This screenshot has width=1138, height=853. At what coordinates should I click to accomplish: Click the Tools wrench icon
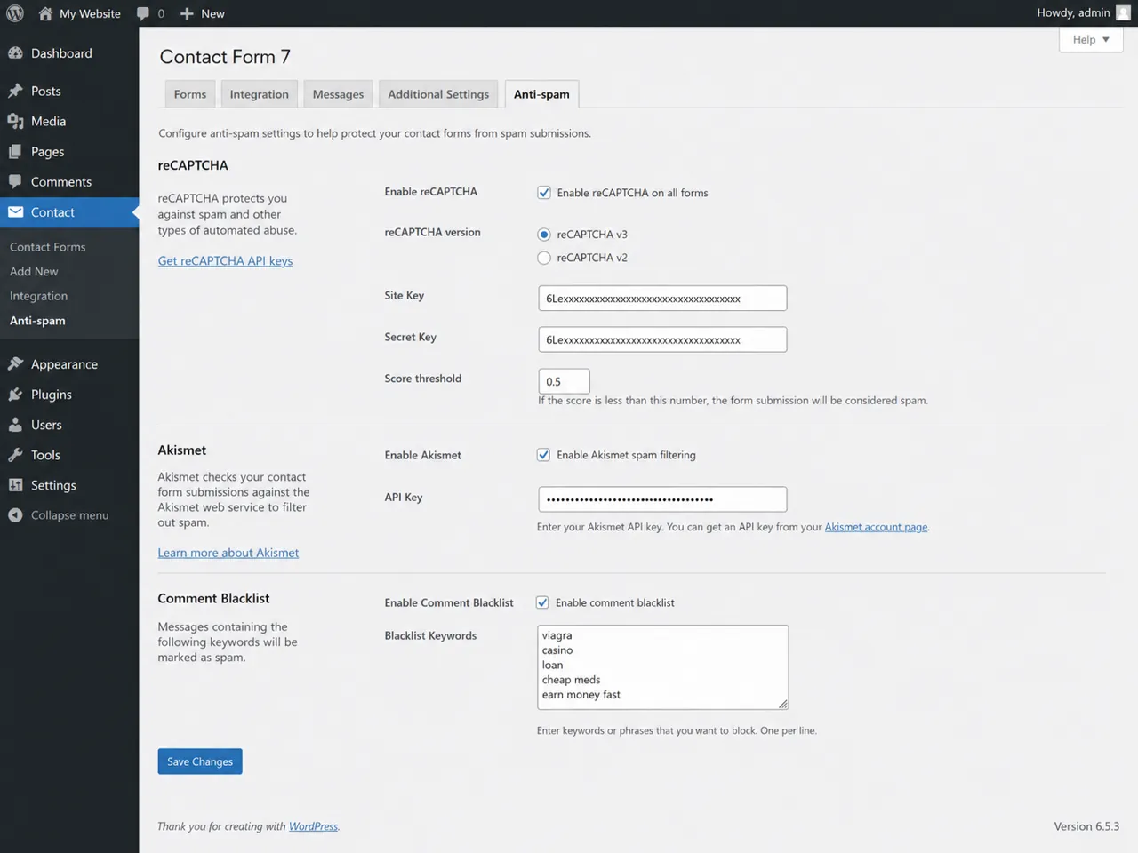tap(15, 455)
